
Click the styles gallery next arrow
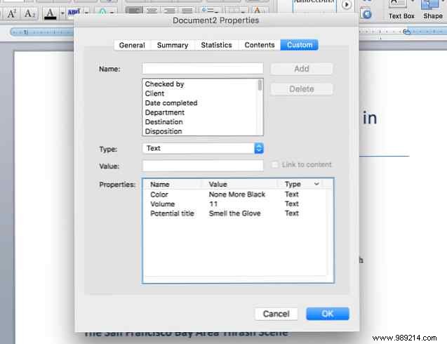pos(347,5)
